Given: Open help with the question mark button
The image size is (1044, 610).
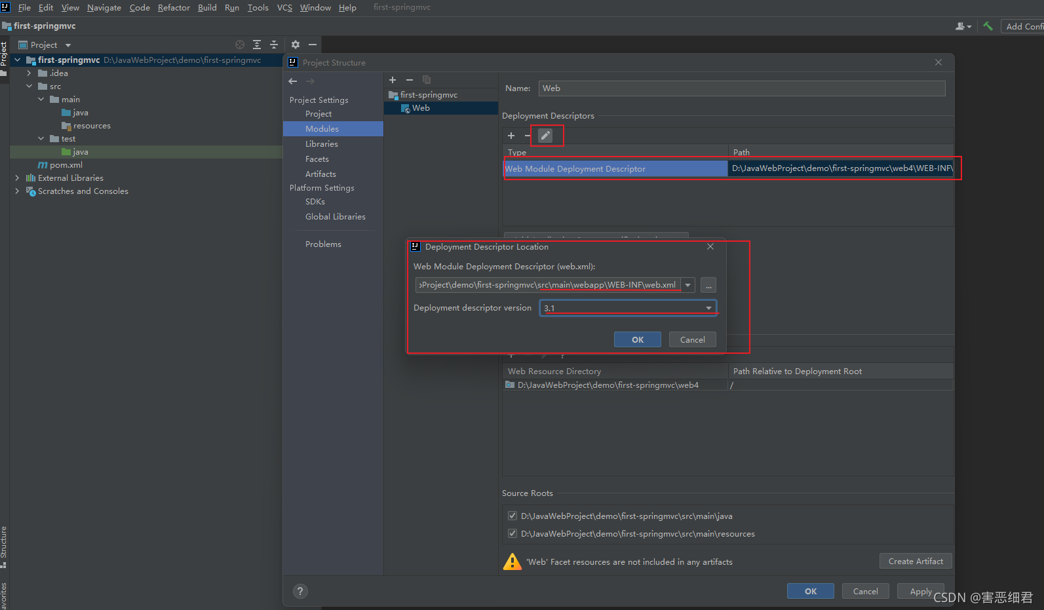Looking at the screenshot, I should (x=300, y=591).
